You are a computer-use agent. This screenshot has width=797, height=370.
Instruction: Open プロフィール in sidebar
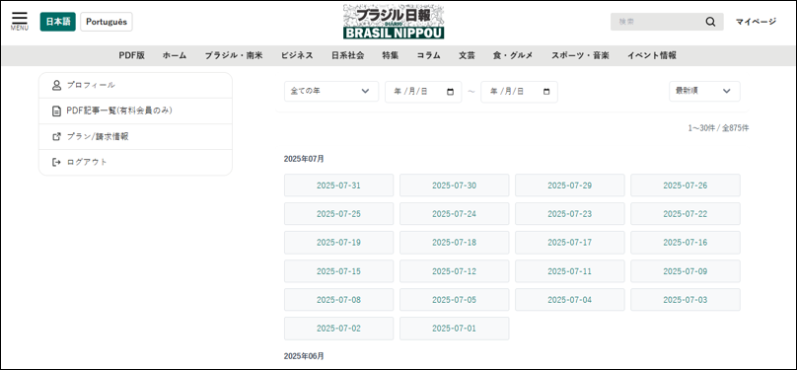(x=135, y=85)
